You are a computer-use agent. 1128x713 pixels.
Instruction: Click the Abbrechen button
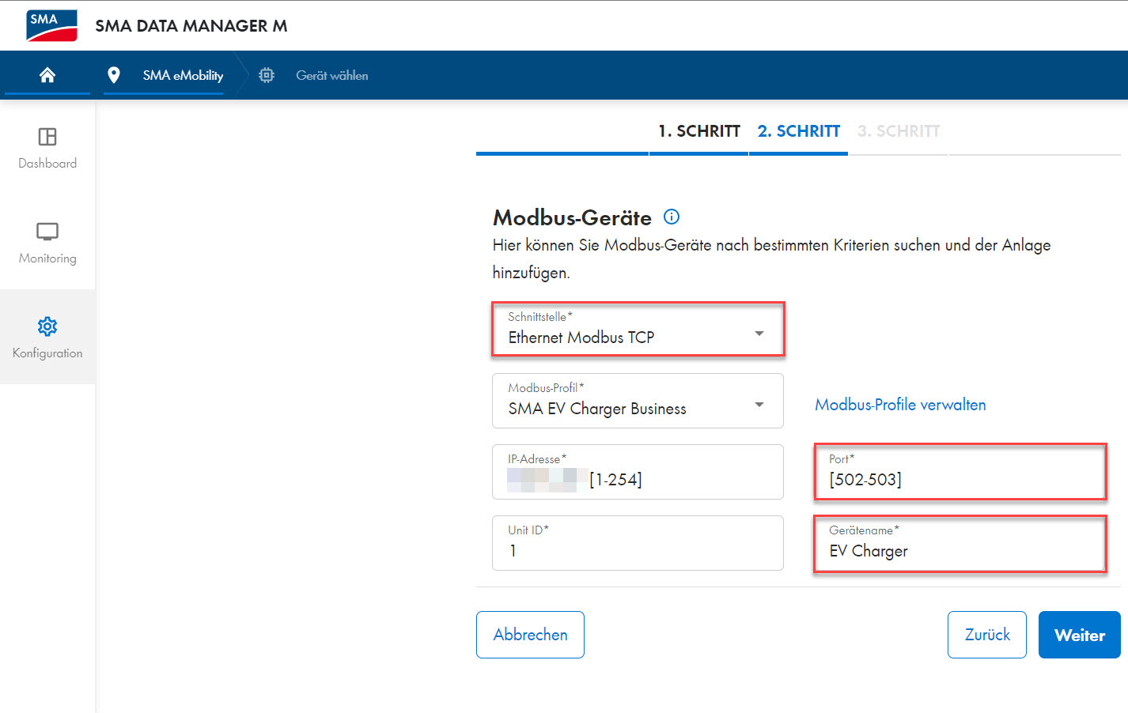[x=530, y=635]
